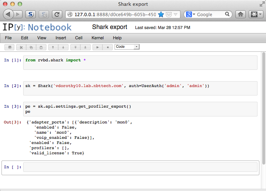
Task: Click the Last saved timestamp text
Action: (x=162, y=28)
